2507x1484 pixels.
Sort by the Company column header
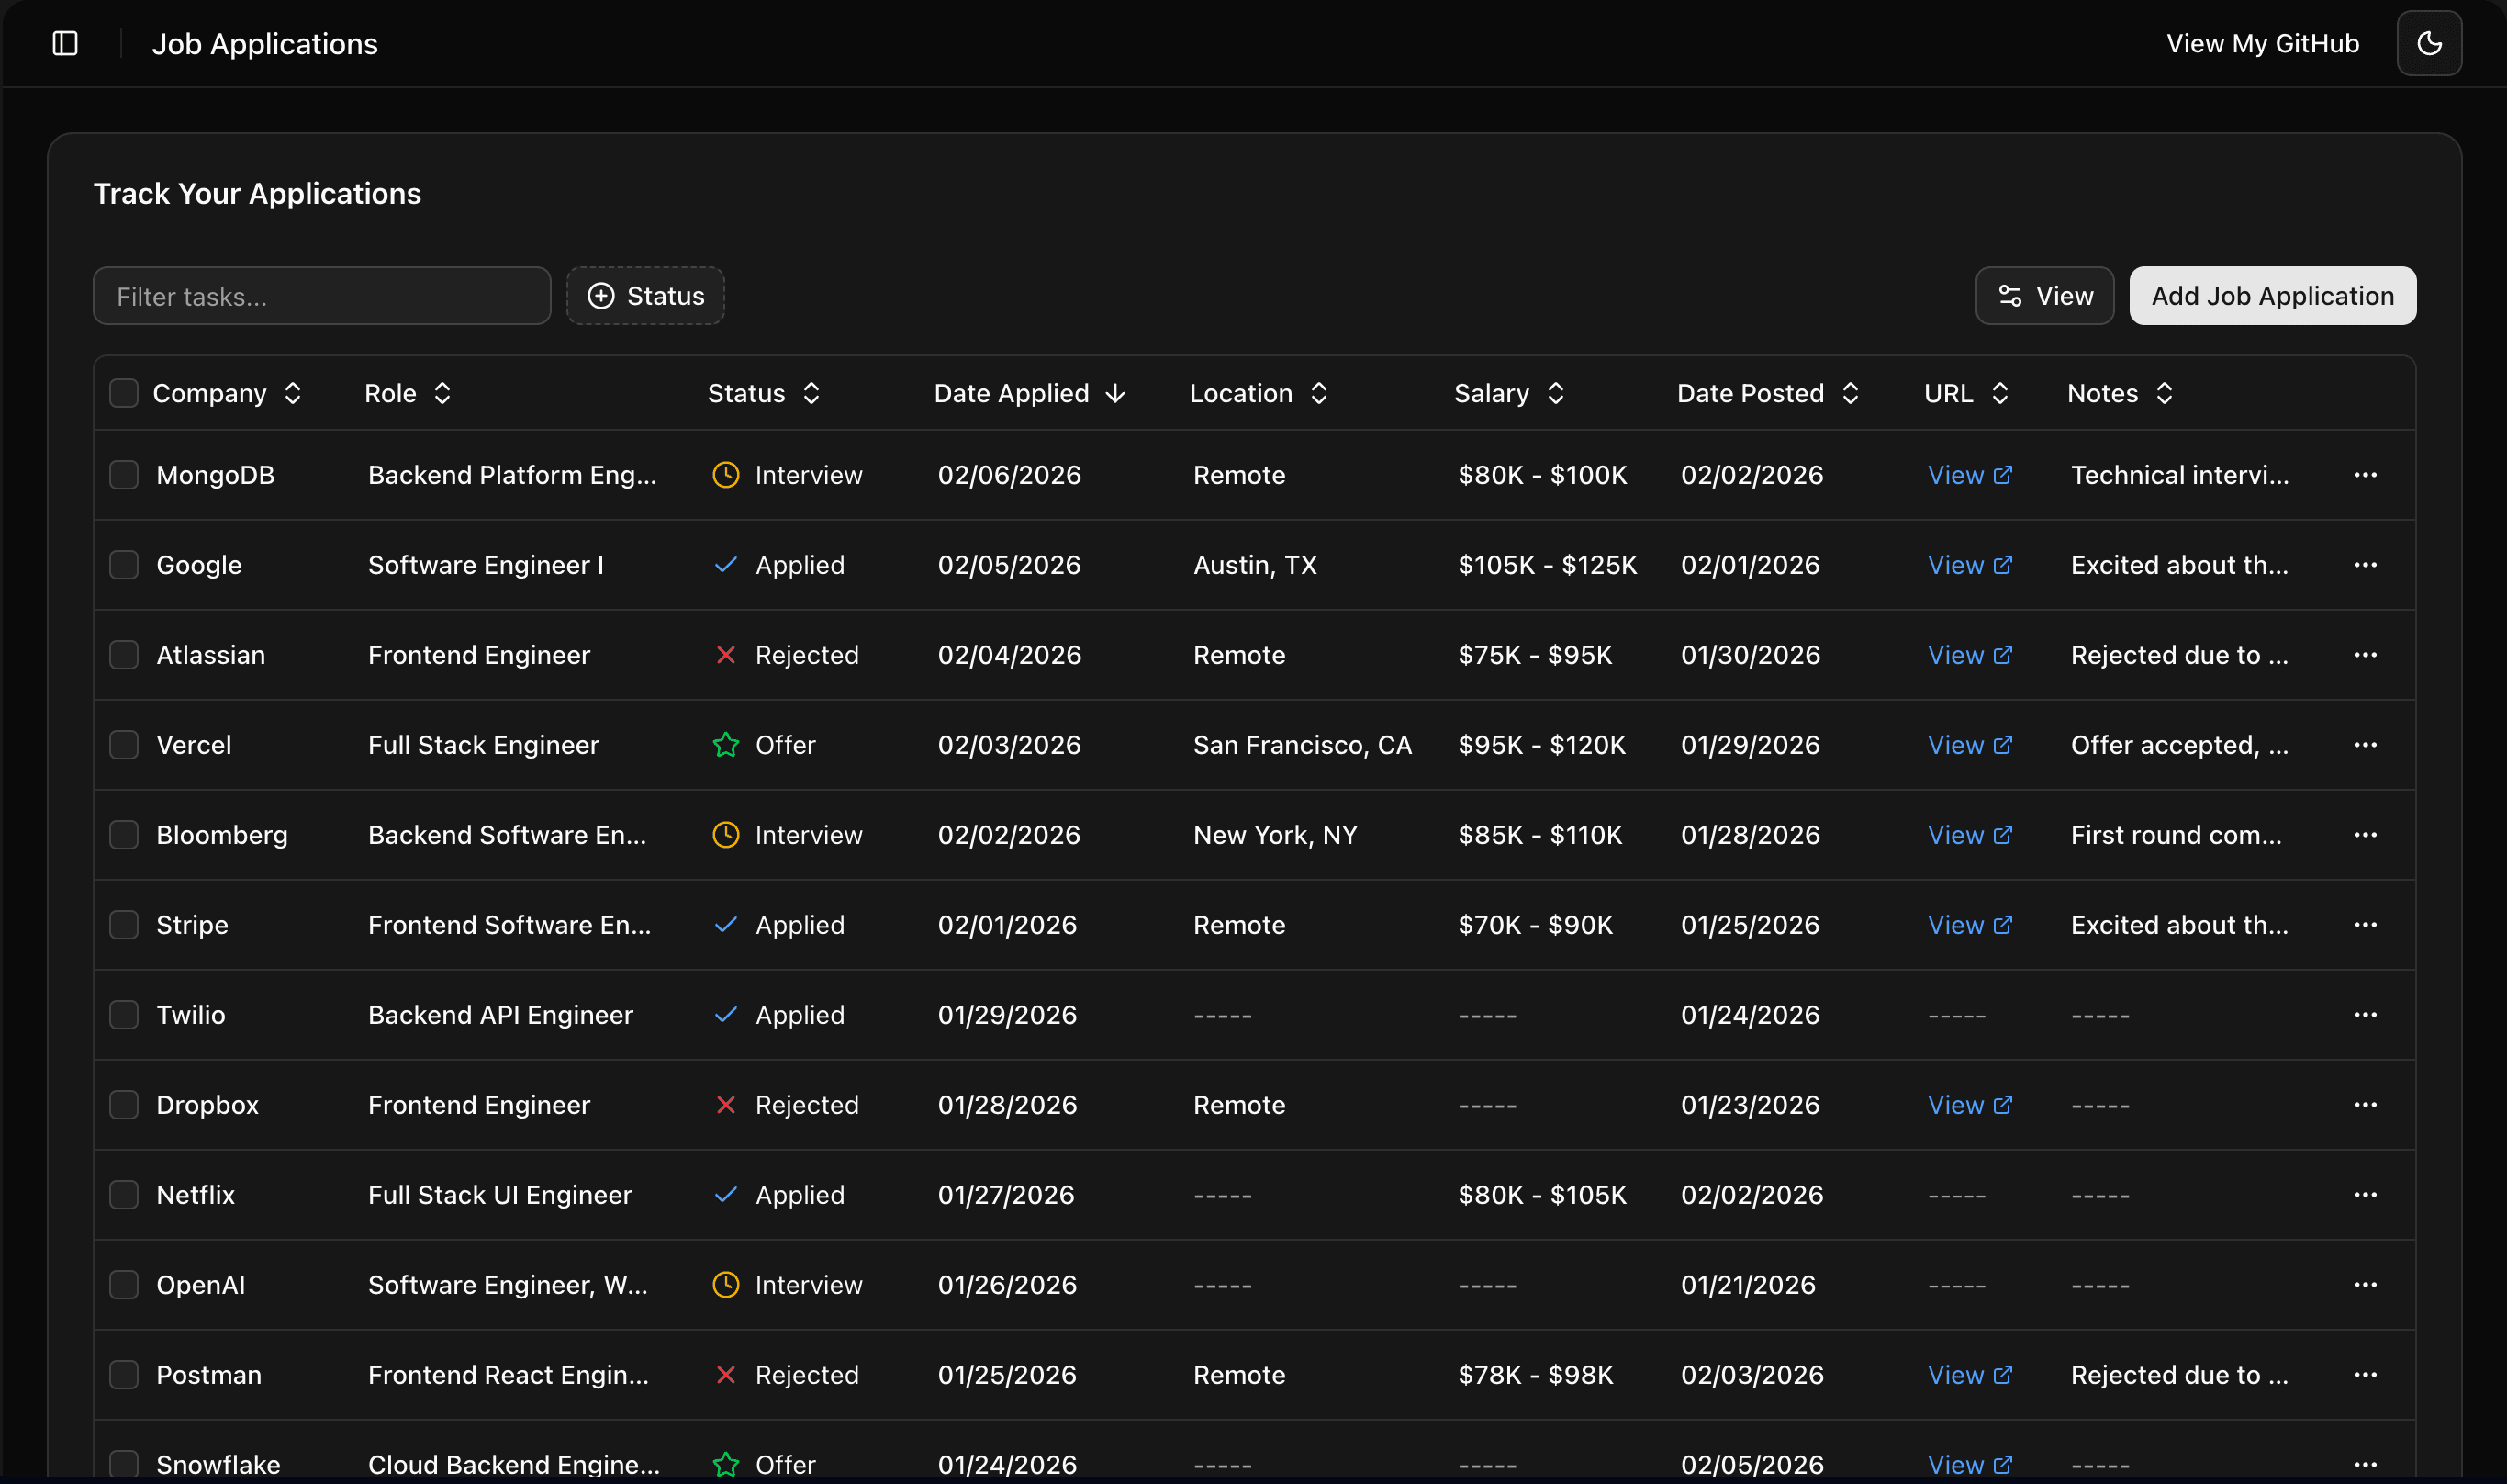click(226, 393)
